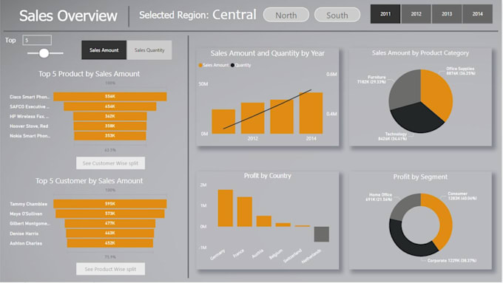Filter by year 2013
The height and width of the screenshot is (283, 503).
pos(447,14)
